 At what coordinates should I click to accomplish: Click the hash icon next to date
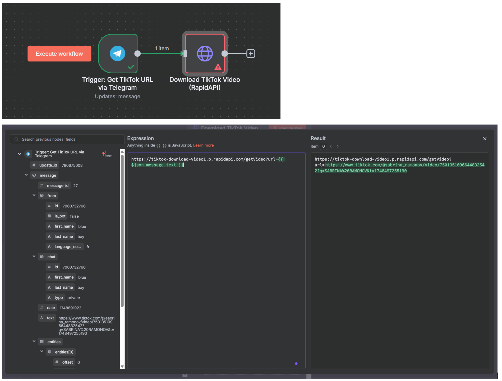(x=42, y=308)
